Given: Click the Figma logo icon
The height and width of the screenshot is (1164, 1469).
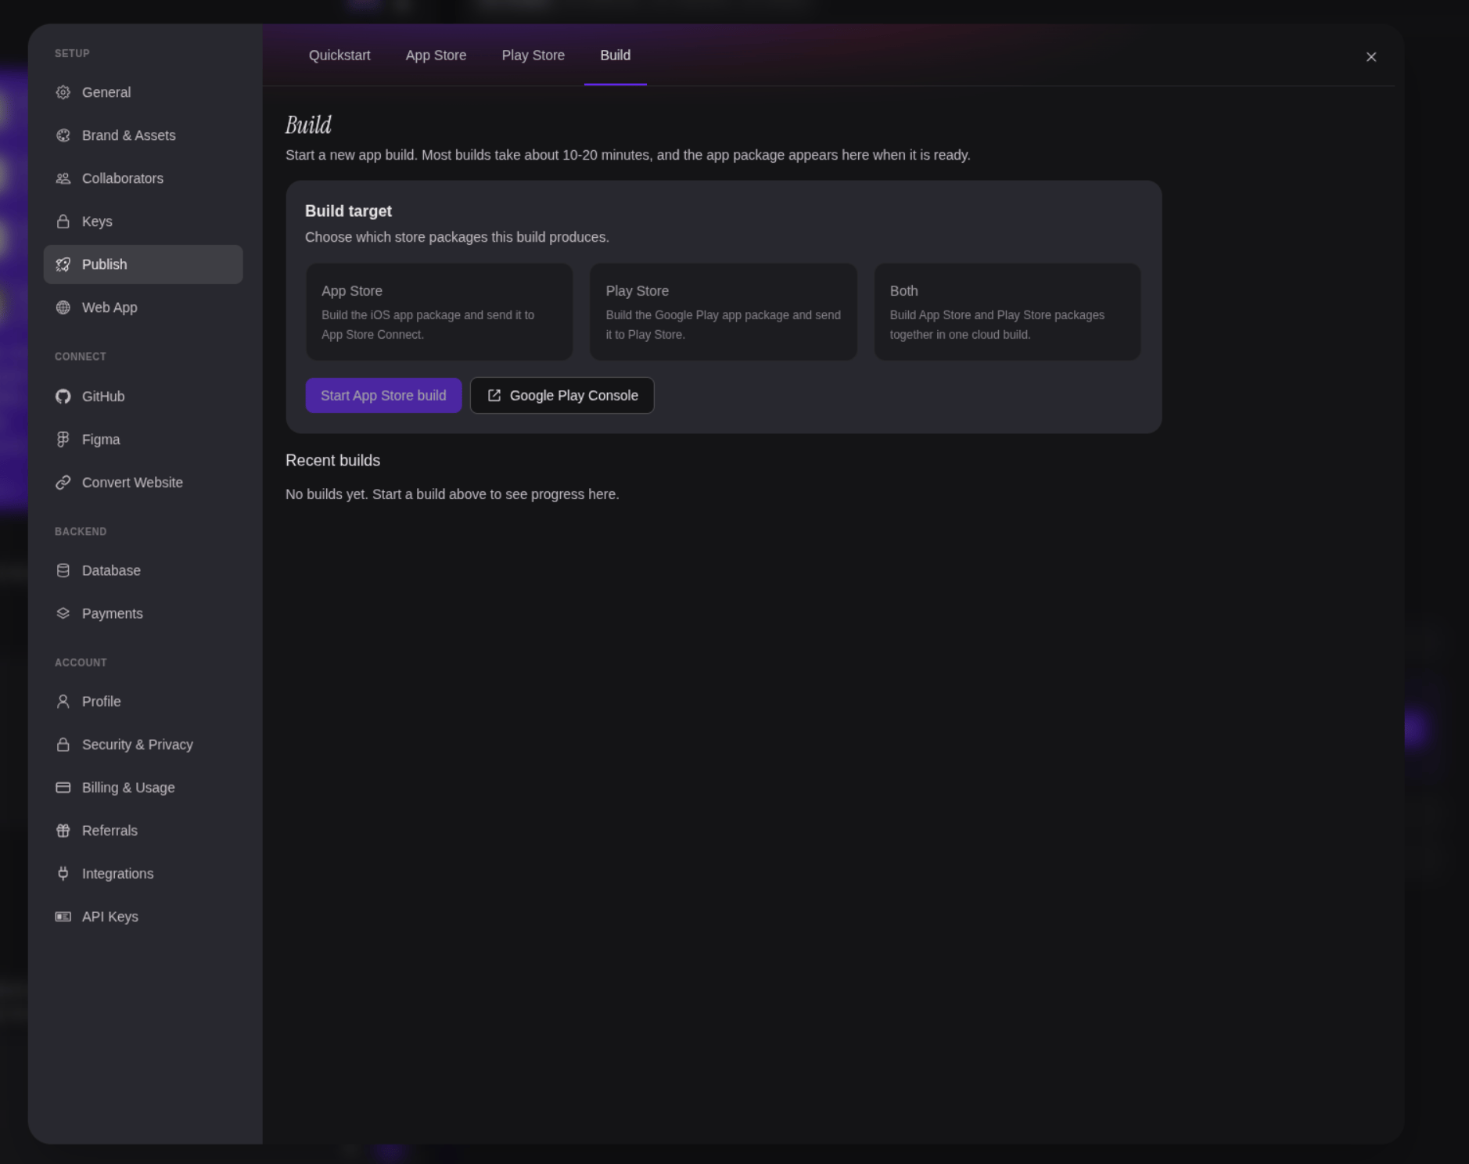Looking at the screenshot, I should [x=63, y=440].
